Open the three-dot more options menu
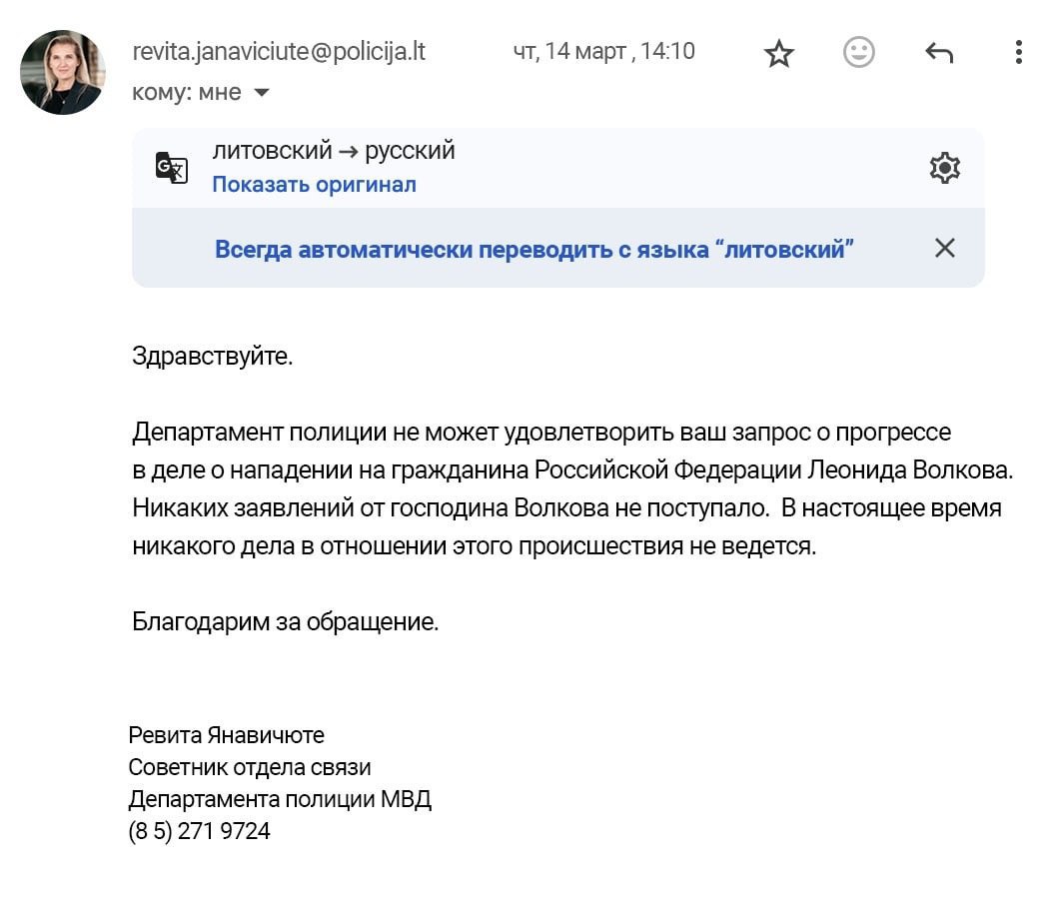Image resolution: width=1049 pixels, height=914 pixels. 1017,52
